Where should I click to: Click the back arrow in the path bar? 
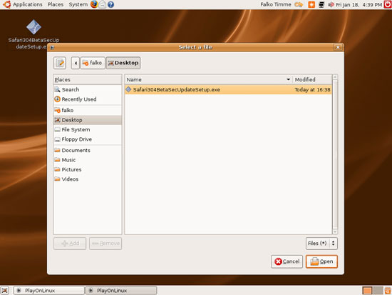point(76,63)
